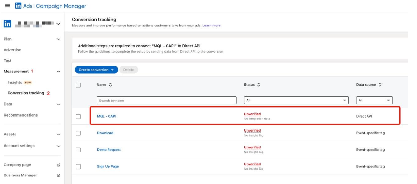
Task: Open Company page external link icon
Action: coord(58,165)
